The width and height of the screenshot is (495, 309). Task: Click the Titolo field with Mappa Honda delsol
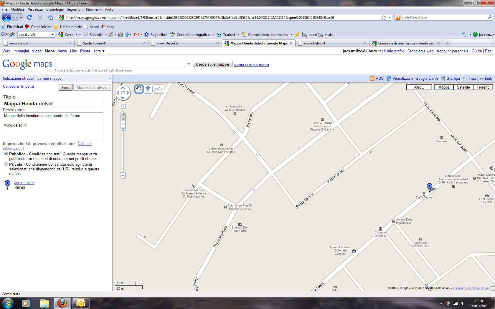pos(53,104)
